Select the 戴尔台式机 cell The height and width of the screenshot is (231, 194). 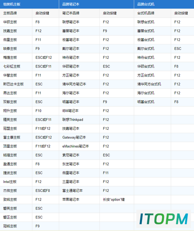[x=152, y=49]
